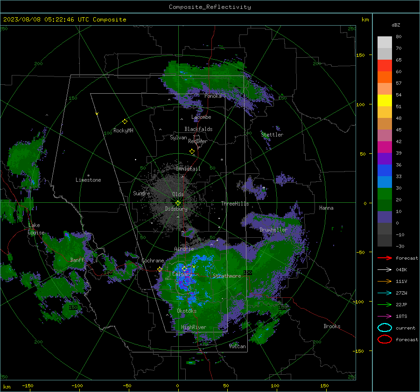The image size is (420, 392).
Task: Click the 'current' legend text
Action: [x=406, y=328]
